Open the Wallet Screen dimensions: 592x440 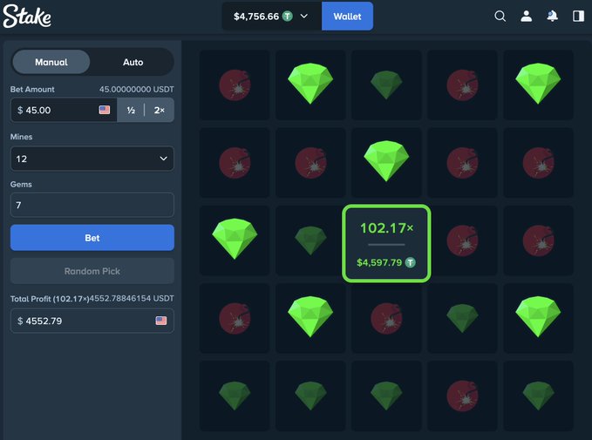click(x=347, y=17)
